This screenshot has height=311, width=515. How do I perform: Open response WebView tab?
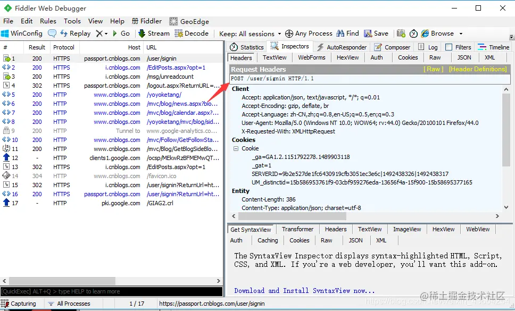[x=478, y=229]
